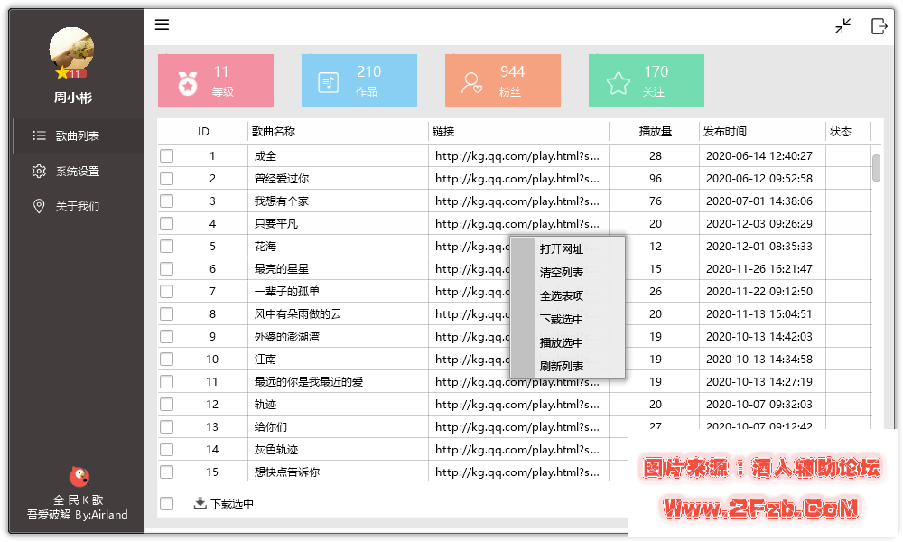The width and height of the screenshot is (903, 542).
Task: Toggle the select-all checkbox beside 下载选中
Action: 167,504
